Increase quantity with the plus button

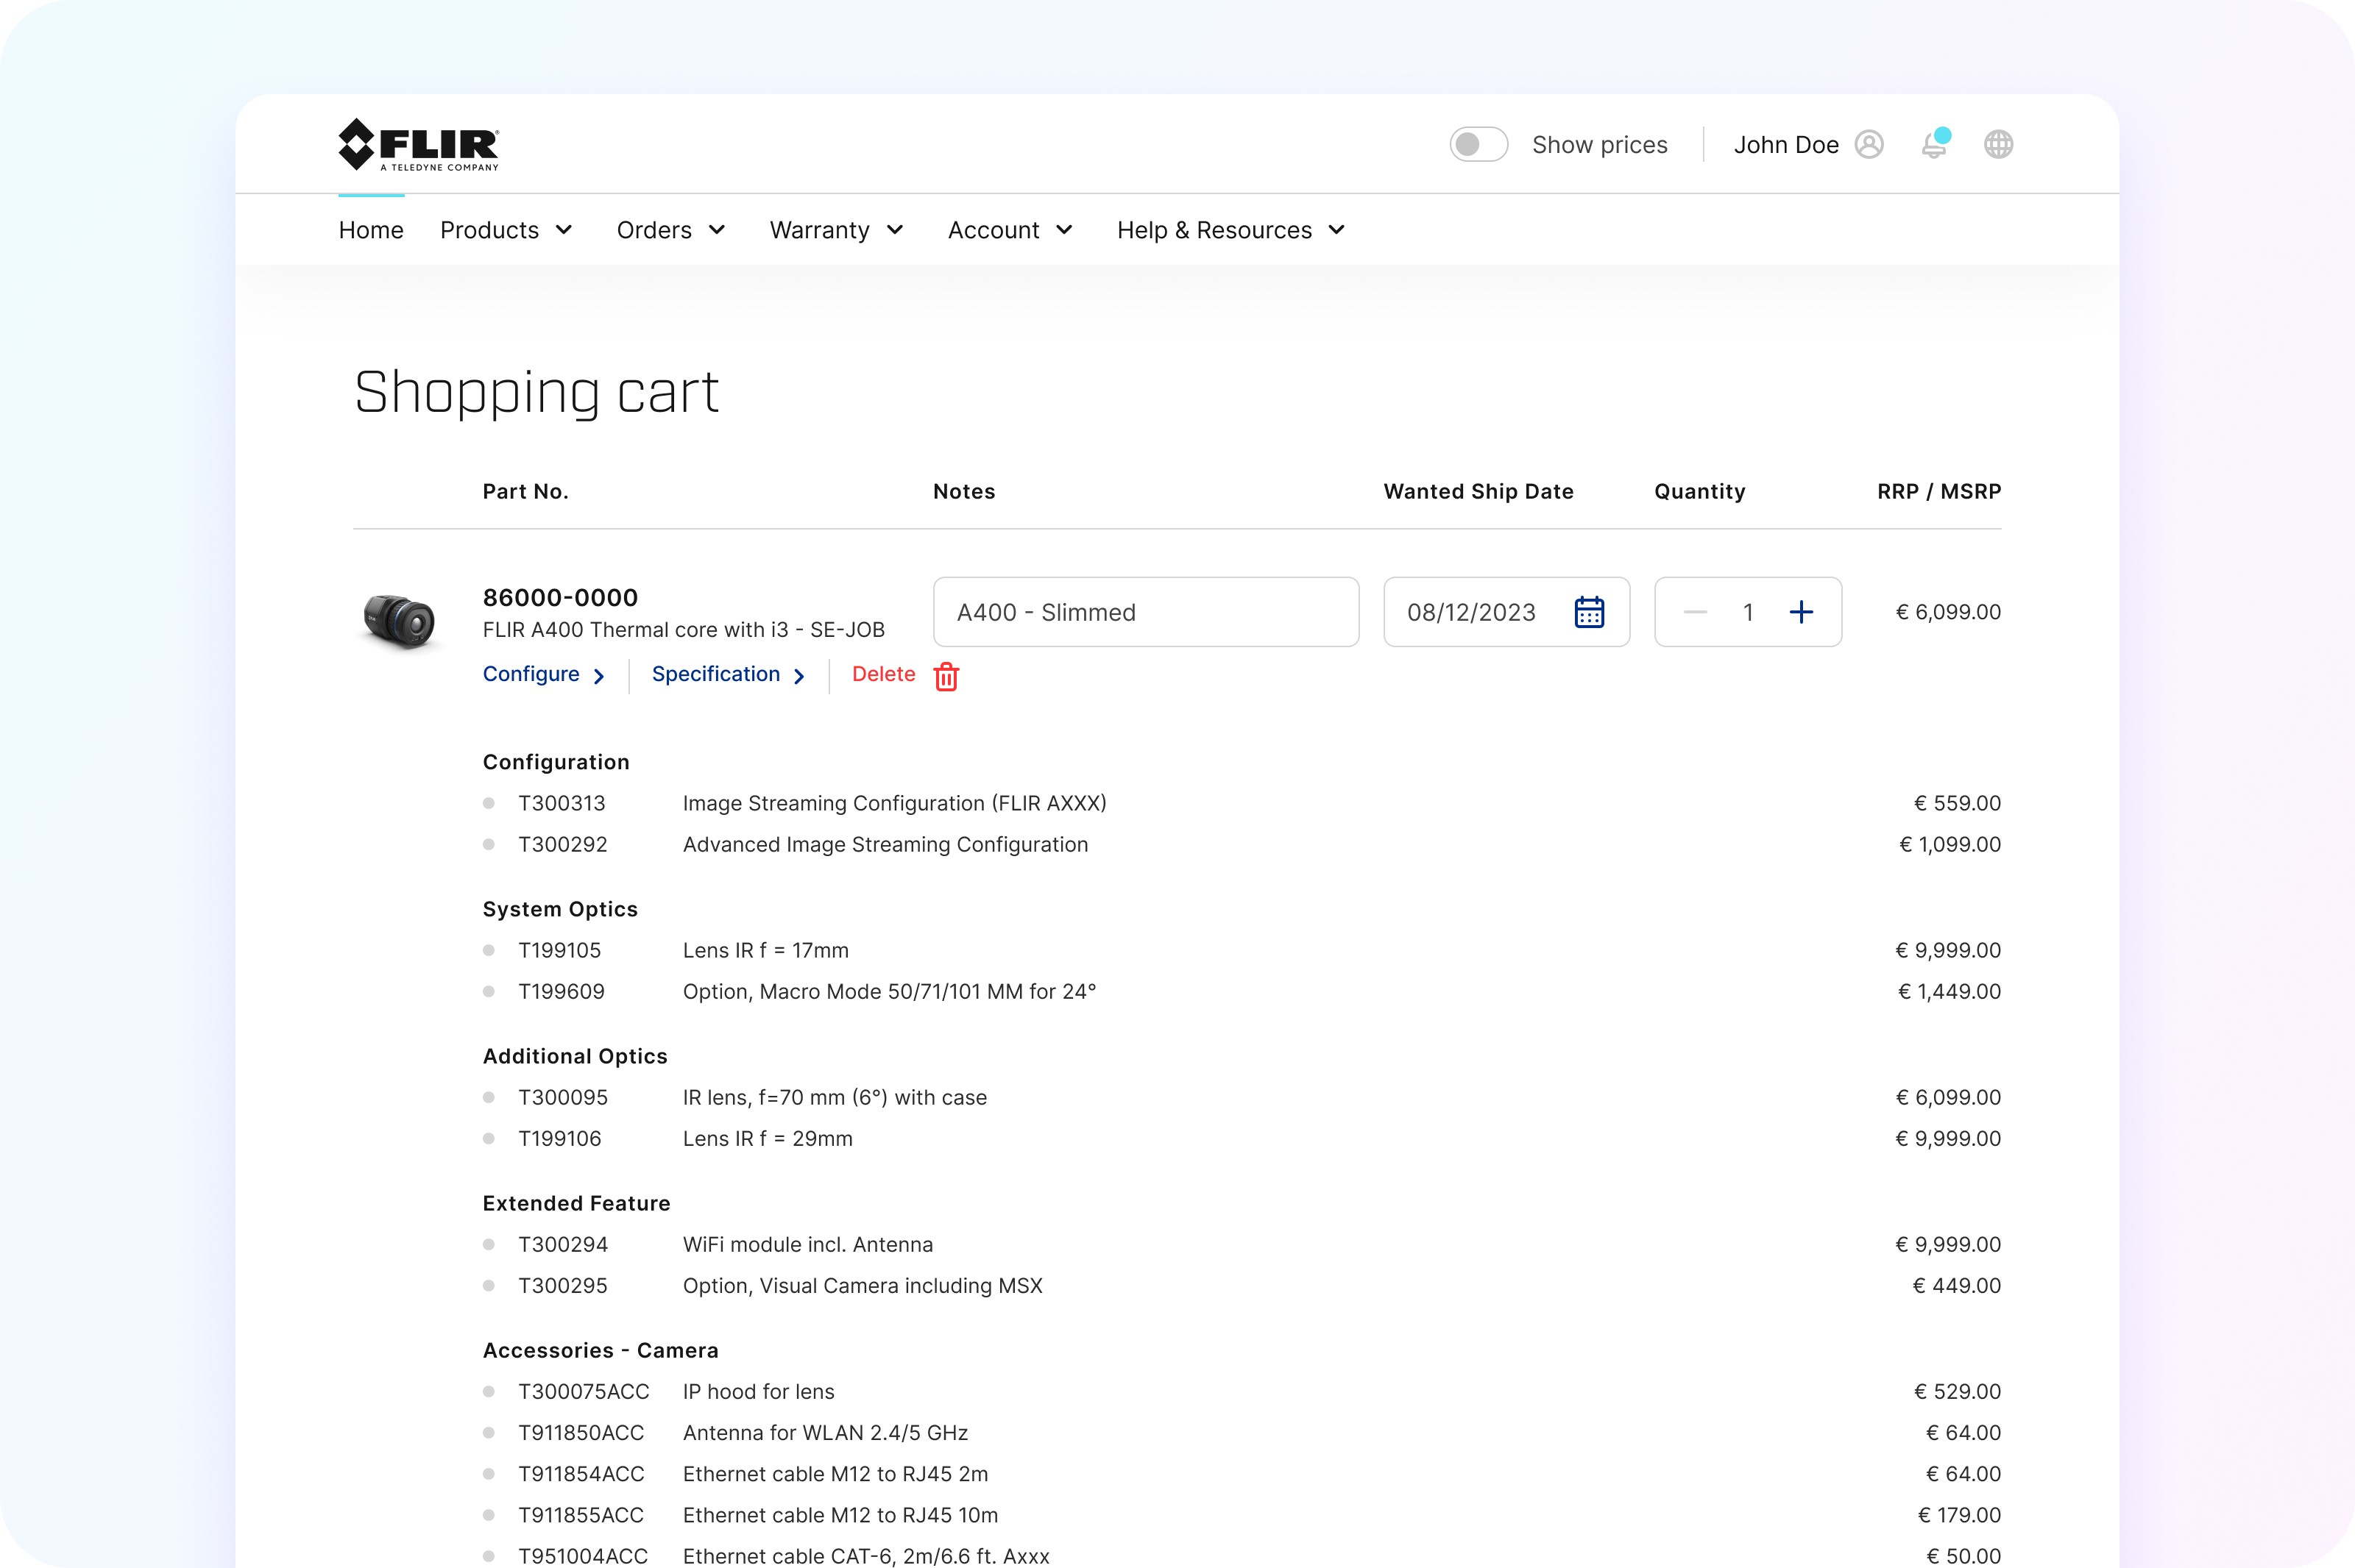click(1801, 612)
